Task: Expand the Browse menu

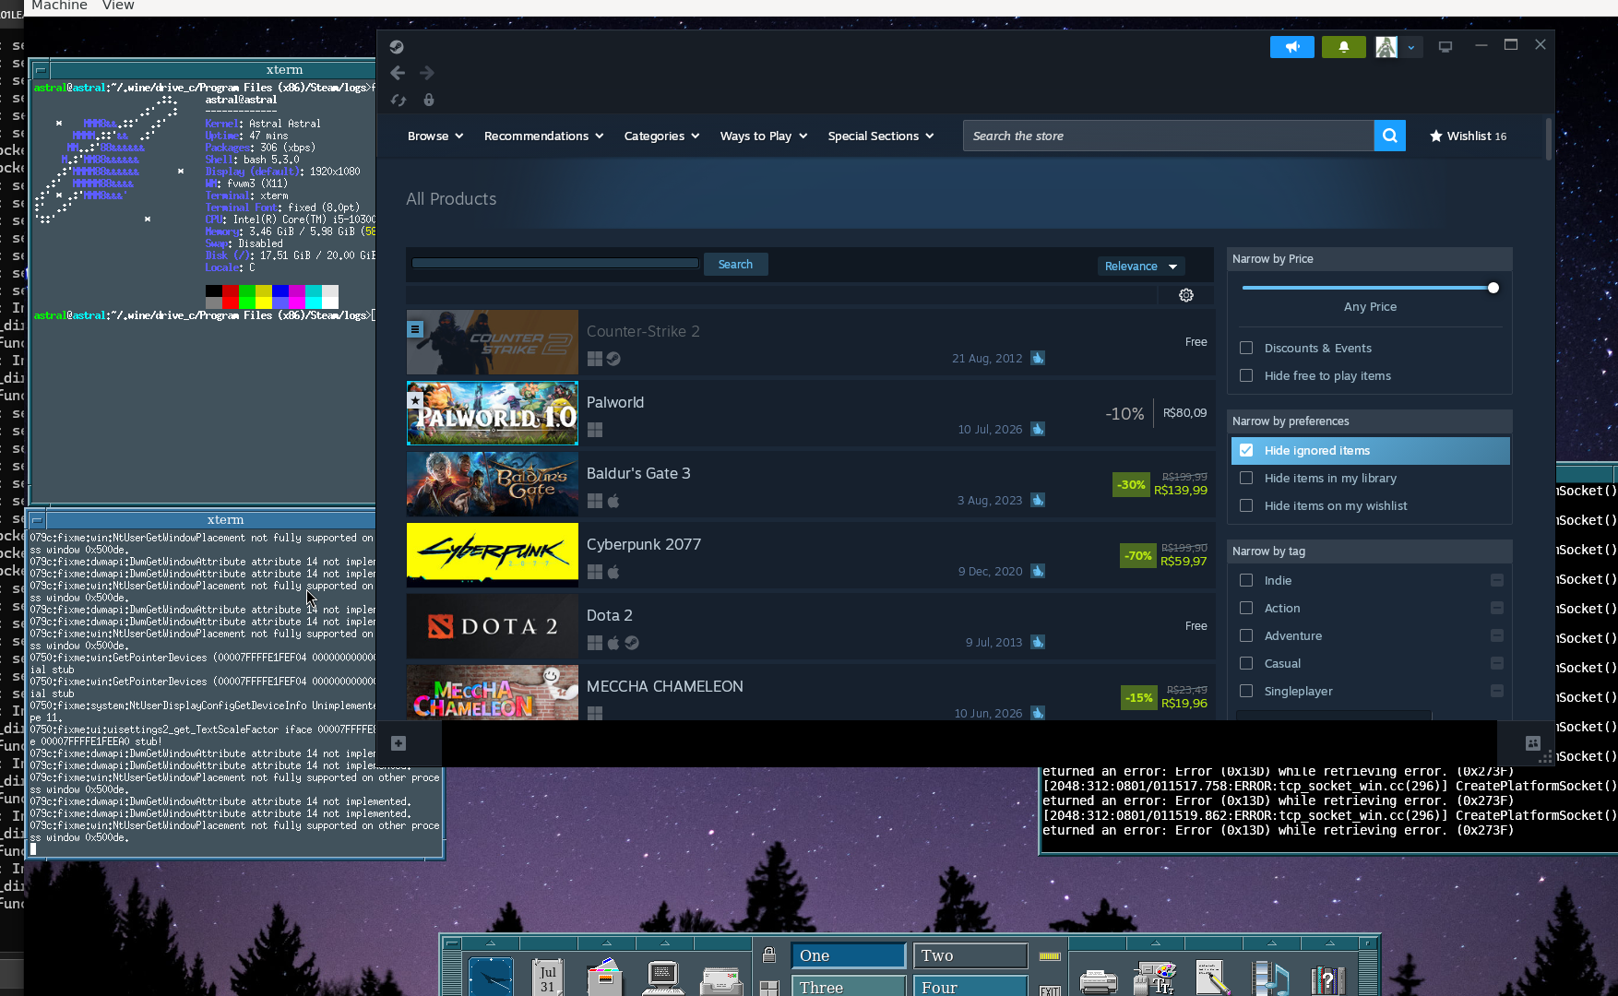Action: pos(435,136)
